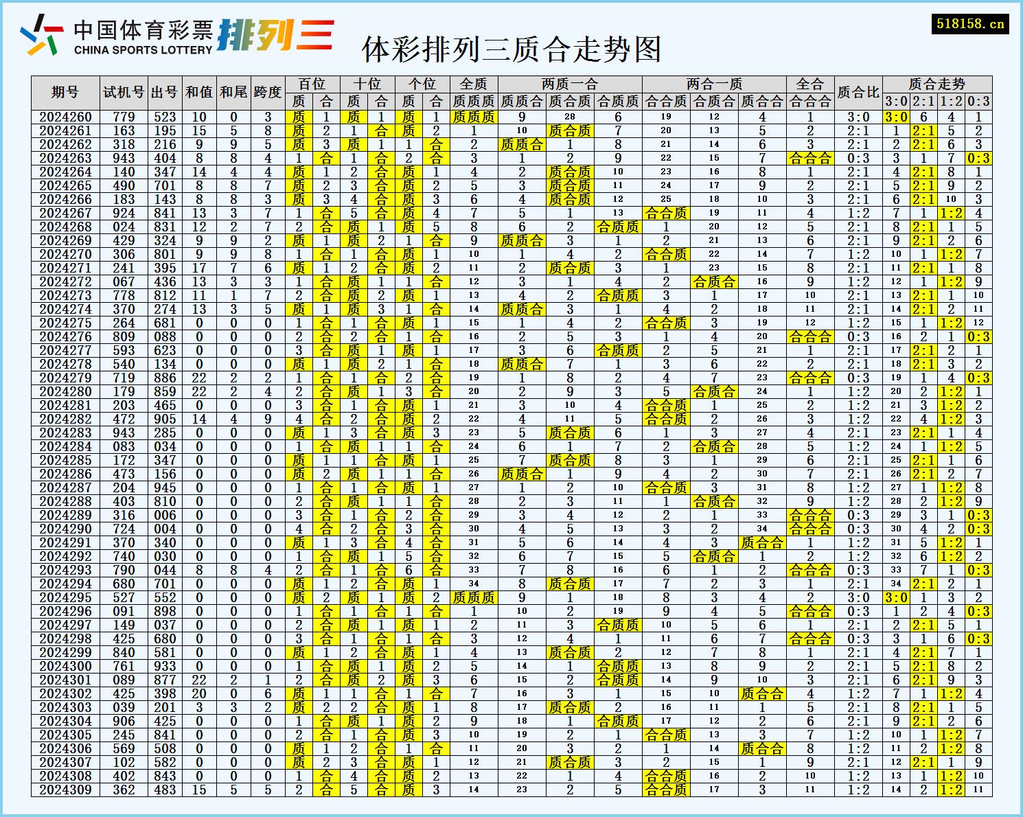Click the 十位 header cell
The image size is (1023, 817).
click(x=367, y=84)
